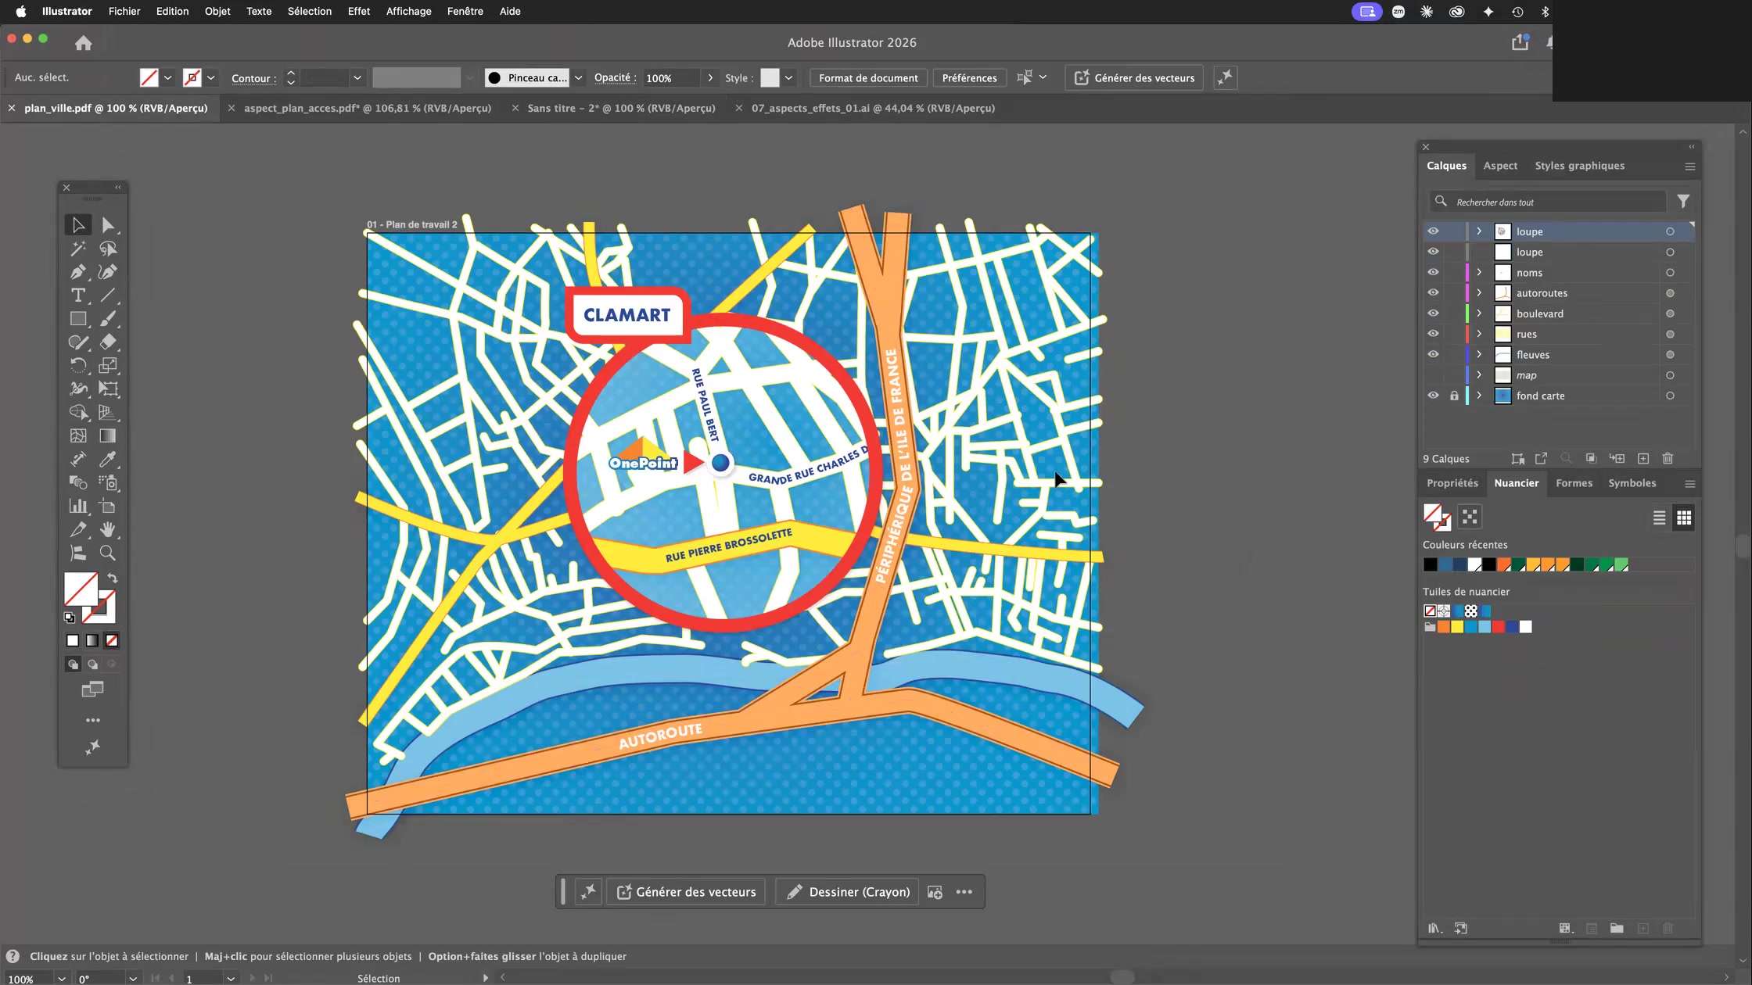
Task: Hide the first loupe layer
Action: 1433,231
